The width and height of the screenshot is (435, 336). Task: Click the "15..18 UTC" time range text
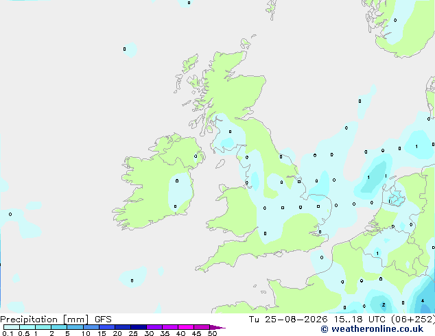point(361,320)
